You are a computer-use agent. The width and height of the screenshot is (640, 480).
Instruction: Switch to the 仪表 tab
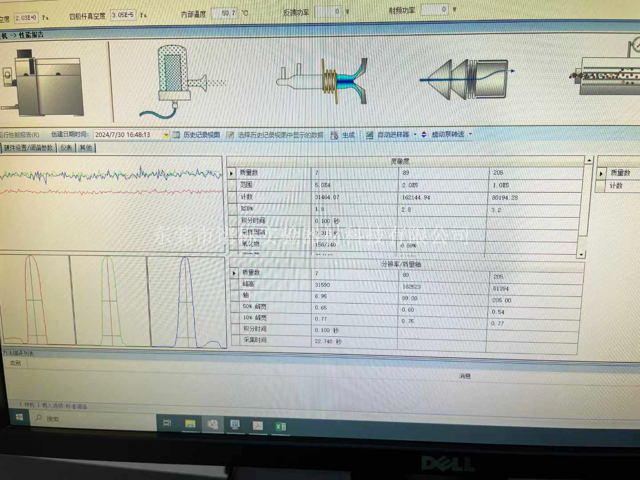pyautogui.click(x=66, y=148)
